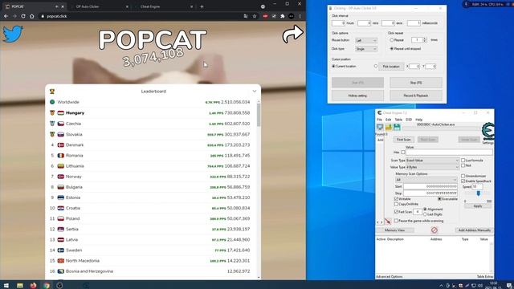Click the popcat.click address bar
Viewport: 514px width, 289px height.
tap(141, 16)
